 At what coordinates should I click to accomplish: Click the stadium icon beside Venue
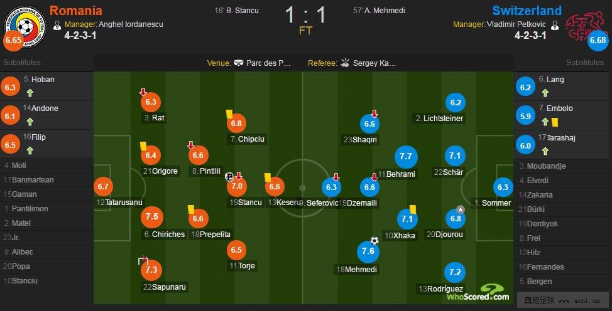click(x=239, y=63)
